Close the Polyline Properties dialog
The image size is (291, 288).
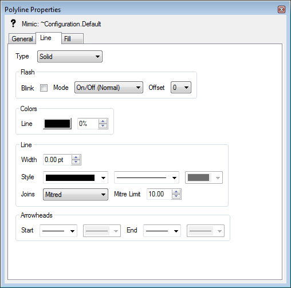(281, 9)
